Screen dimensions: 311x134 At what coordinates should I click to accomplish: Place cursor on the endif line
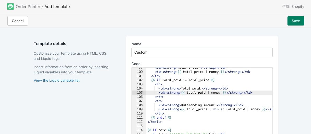click(x=161, y=118)
